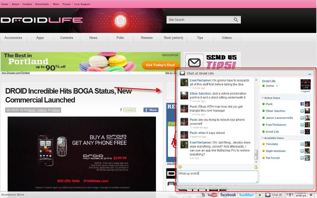317x198 pixels.
Task: Click the chat message scrollbar thumb
Action: 256,155
